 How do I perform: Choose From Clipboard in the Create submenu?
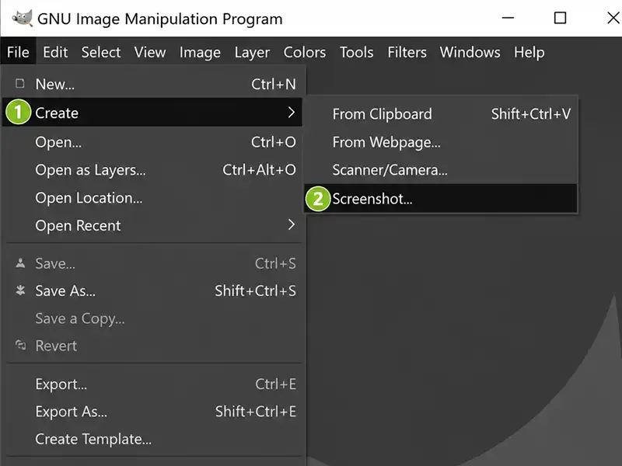pos(441,114)
